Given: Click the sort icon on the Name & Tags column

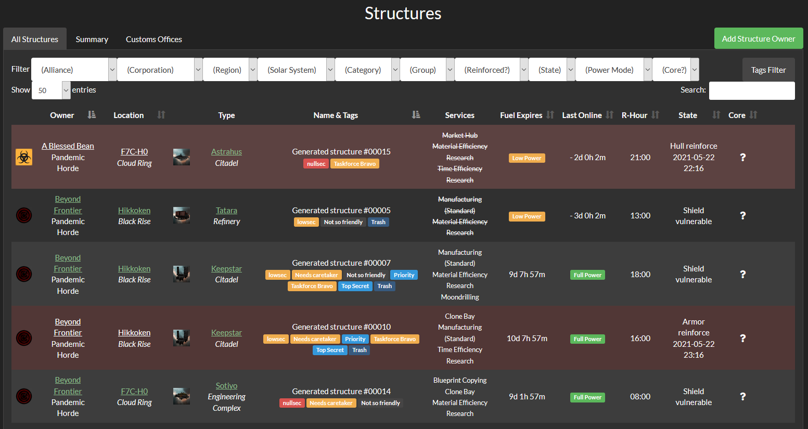Looking at the screenshot, I should coord(415,115).
